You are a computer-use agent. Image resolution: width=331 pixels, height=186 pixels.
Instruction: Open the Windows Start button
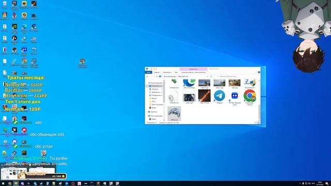point(3,183)
